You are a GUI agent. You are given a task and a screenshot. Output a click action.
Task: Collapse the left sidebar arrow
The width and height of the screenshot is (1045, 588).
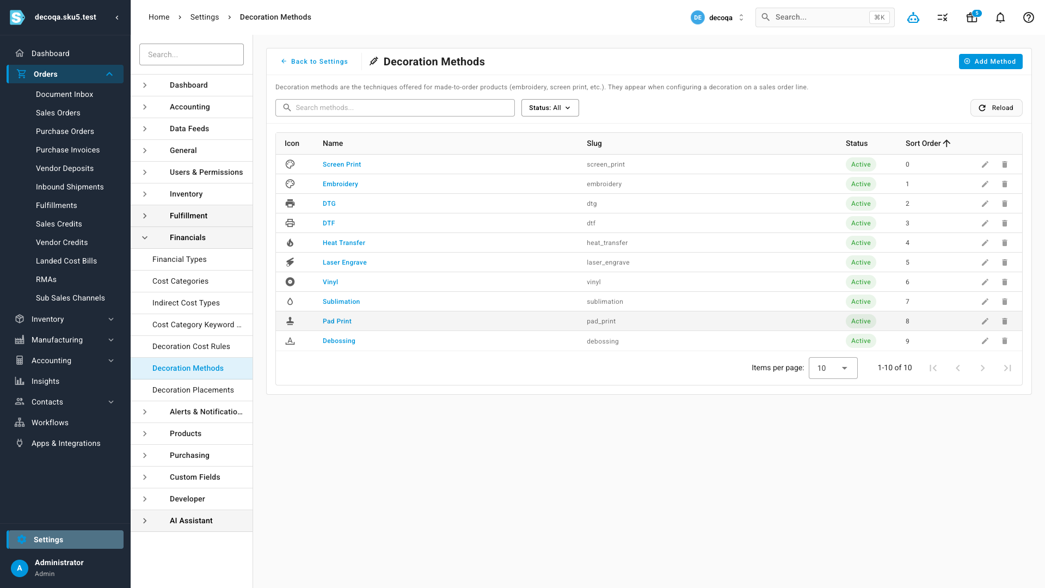117,17
